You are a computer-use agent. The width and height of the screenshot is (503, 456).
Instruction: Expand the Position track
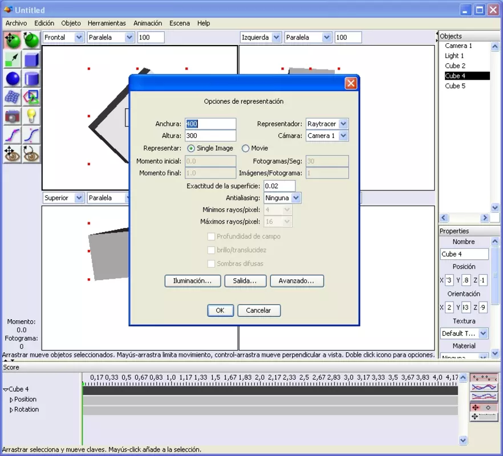[x=11, y=400]
